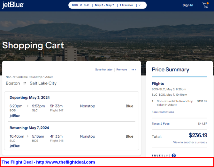Remove the trip from the cart

click(122, 69)
